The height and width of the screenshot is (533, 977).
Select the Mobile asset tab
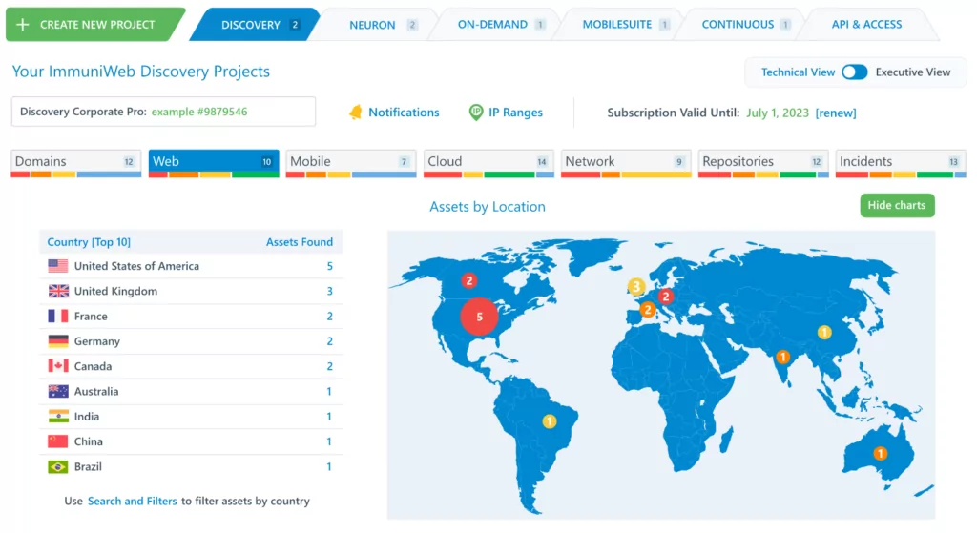tap(351, 163)
